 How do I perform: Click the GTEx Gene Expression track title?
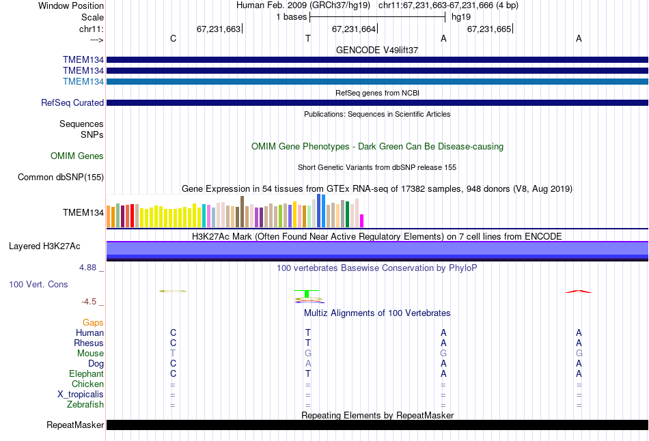pos(377,189)
